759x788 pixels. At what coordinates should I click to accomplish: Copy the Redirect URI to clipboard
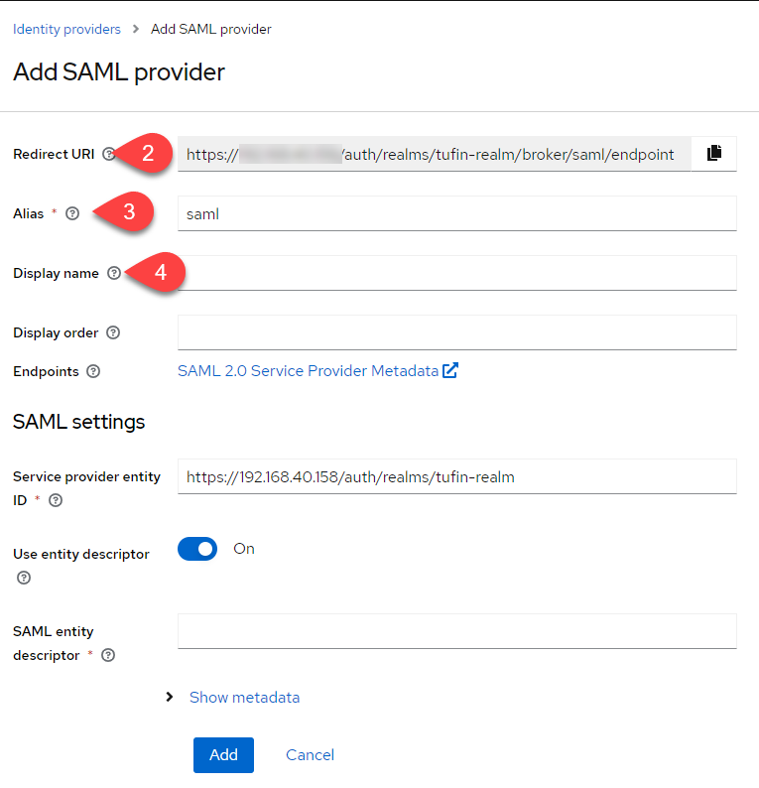click(713, 154)
